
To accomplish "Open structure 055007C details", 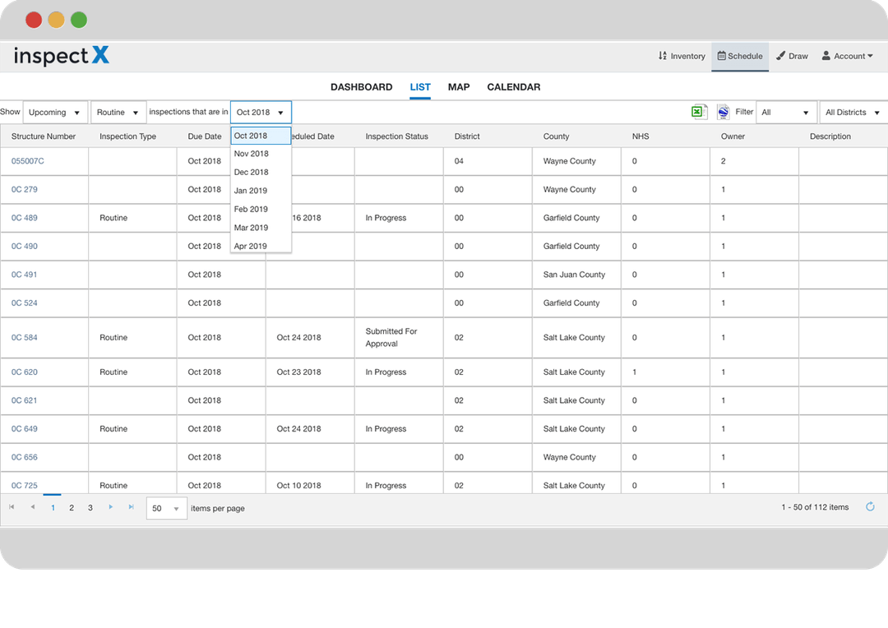I will 29,161.
